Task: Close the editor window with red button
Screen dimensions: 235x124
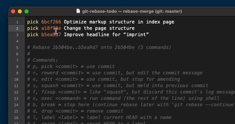Action: coord(13,11)
